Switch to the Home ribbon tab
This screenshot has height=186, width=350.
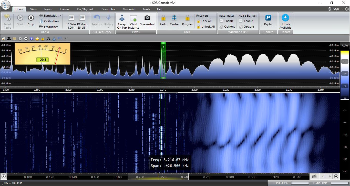[x=19, y=9]
